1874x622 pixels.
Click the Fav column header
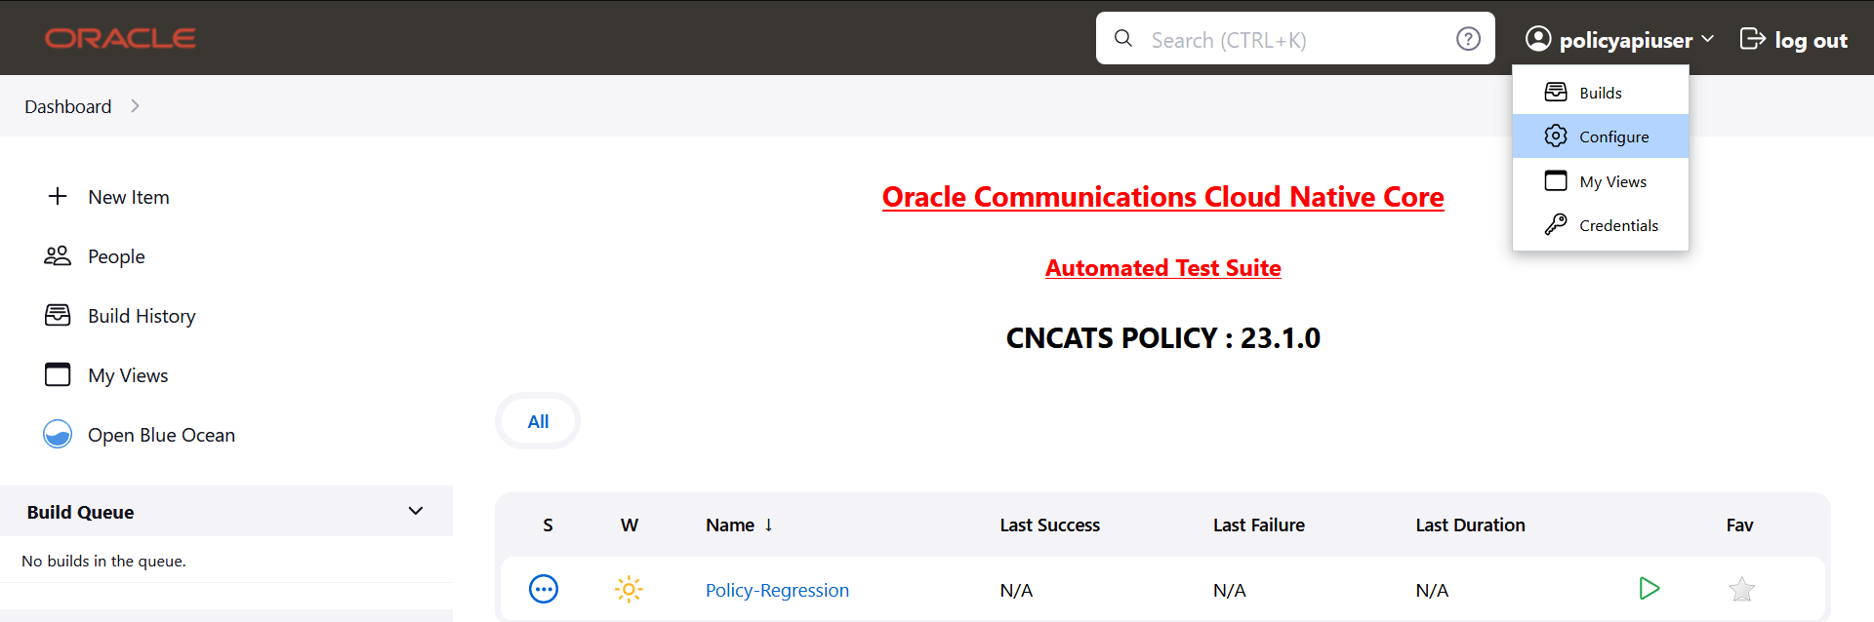click(x=1739, y=525)
